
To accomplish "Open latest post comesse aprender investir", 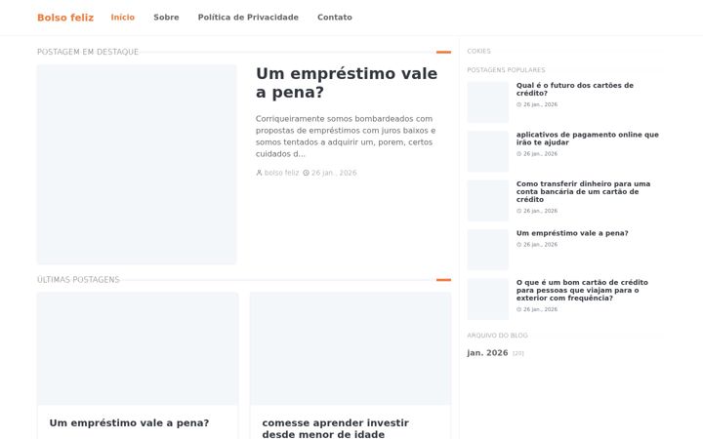I will point(335,428).
